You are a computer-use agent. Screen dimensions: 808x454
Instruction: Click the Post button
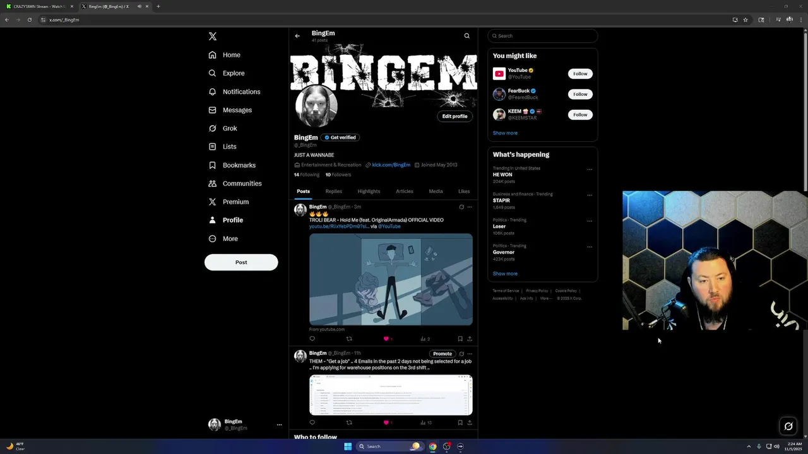[241, 262]
